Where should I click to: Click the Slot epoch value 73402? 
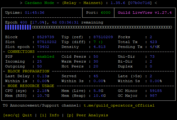[43, 47]
